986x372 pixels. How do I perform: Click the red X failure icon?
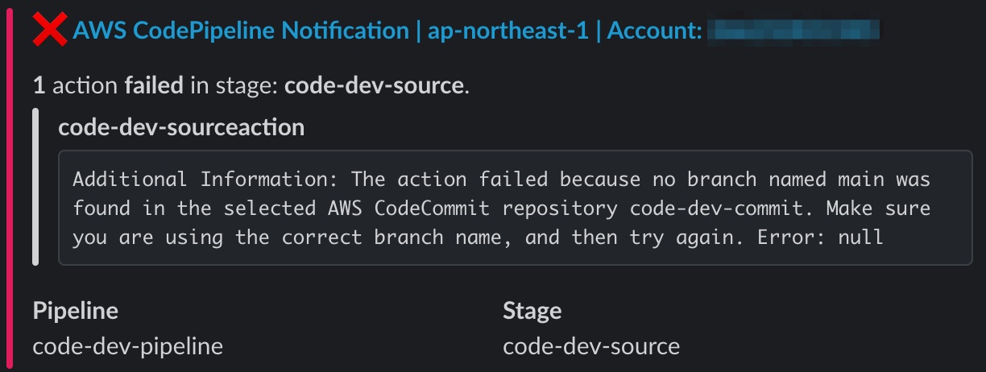coord(51,31)
